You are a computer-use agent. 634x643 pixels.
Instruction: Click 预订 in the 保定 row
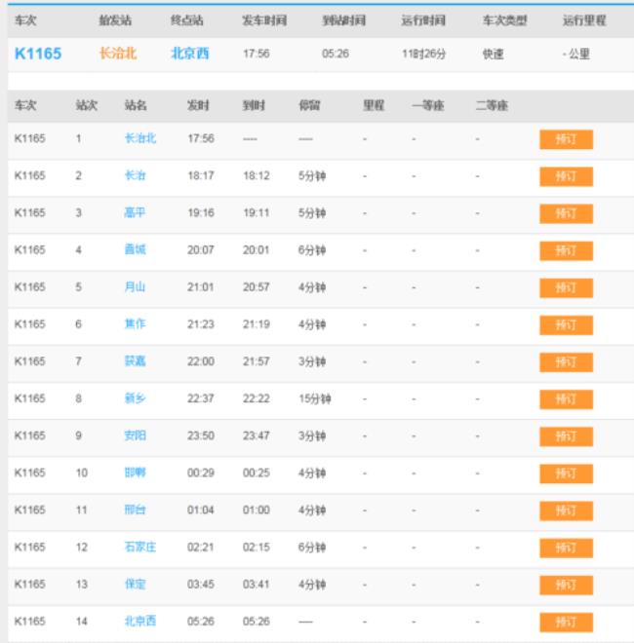[x=566, y=586]
